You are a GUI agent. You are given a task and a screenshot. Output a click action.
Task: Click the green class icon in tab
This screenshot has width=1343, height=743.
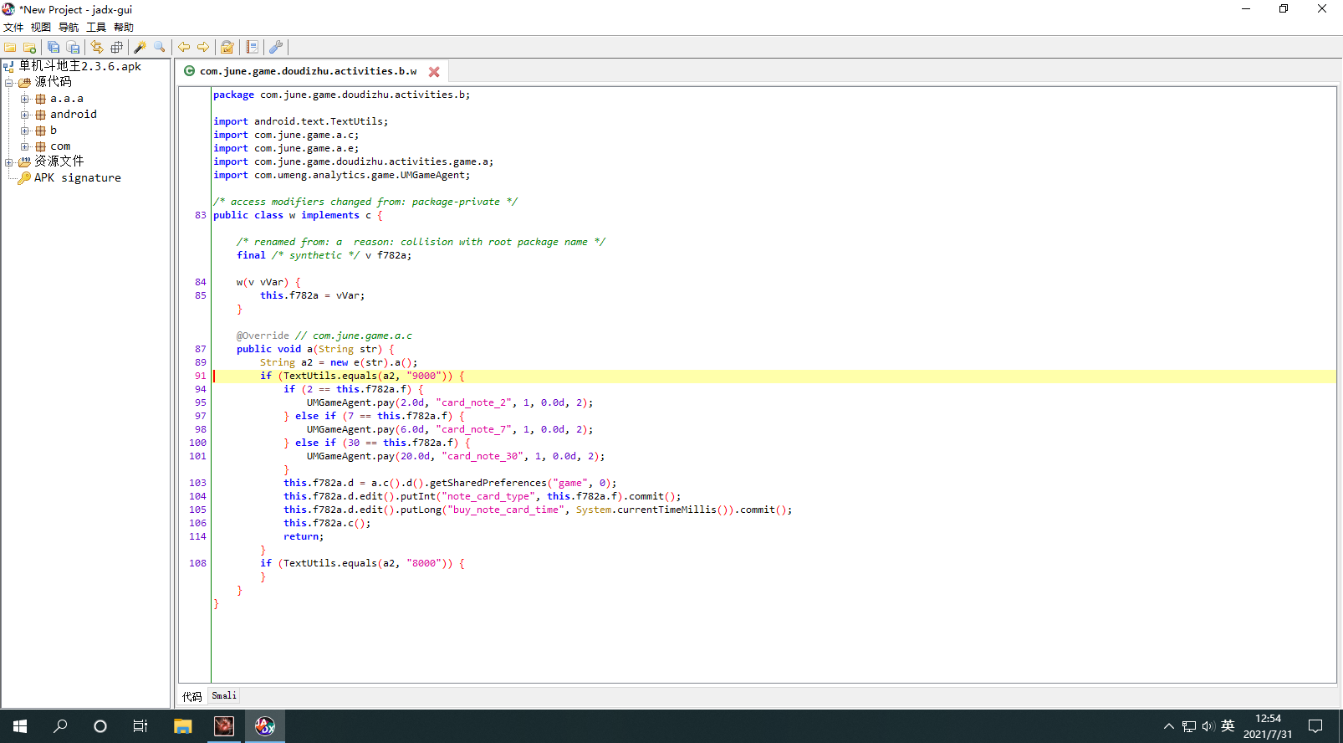pos(189,71)
